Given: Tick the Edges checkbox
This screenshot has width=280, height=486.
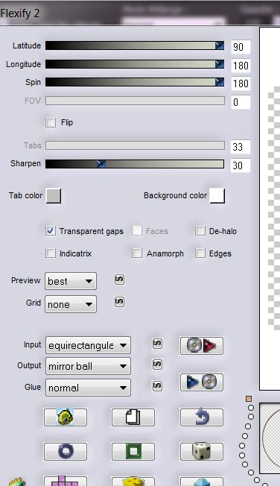Looking at the screenshot, I should point(200,253).
